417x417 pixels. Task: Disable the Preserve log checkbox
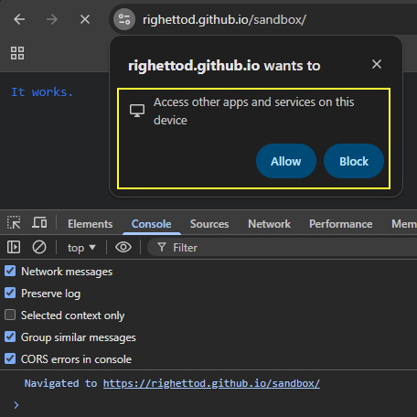coord(10,293)
